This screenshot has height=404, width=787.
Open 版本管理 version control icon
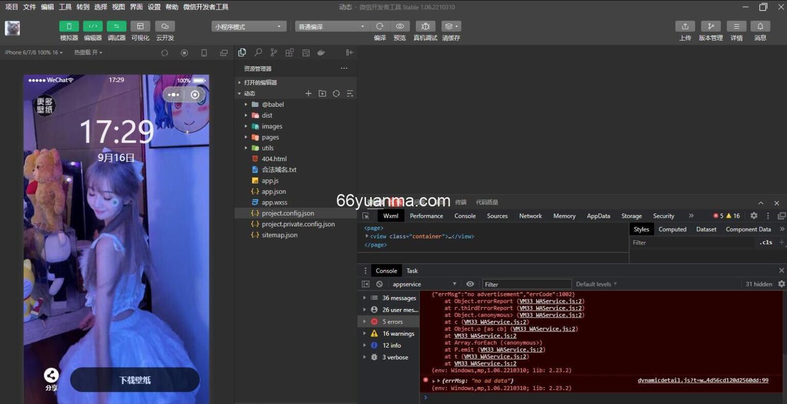tap(711, 26)
